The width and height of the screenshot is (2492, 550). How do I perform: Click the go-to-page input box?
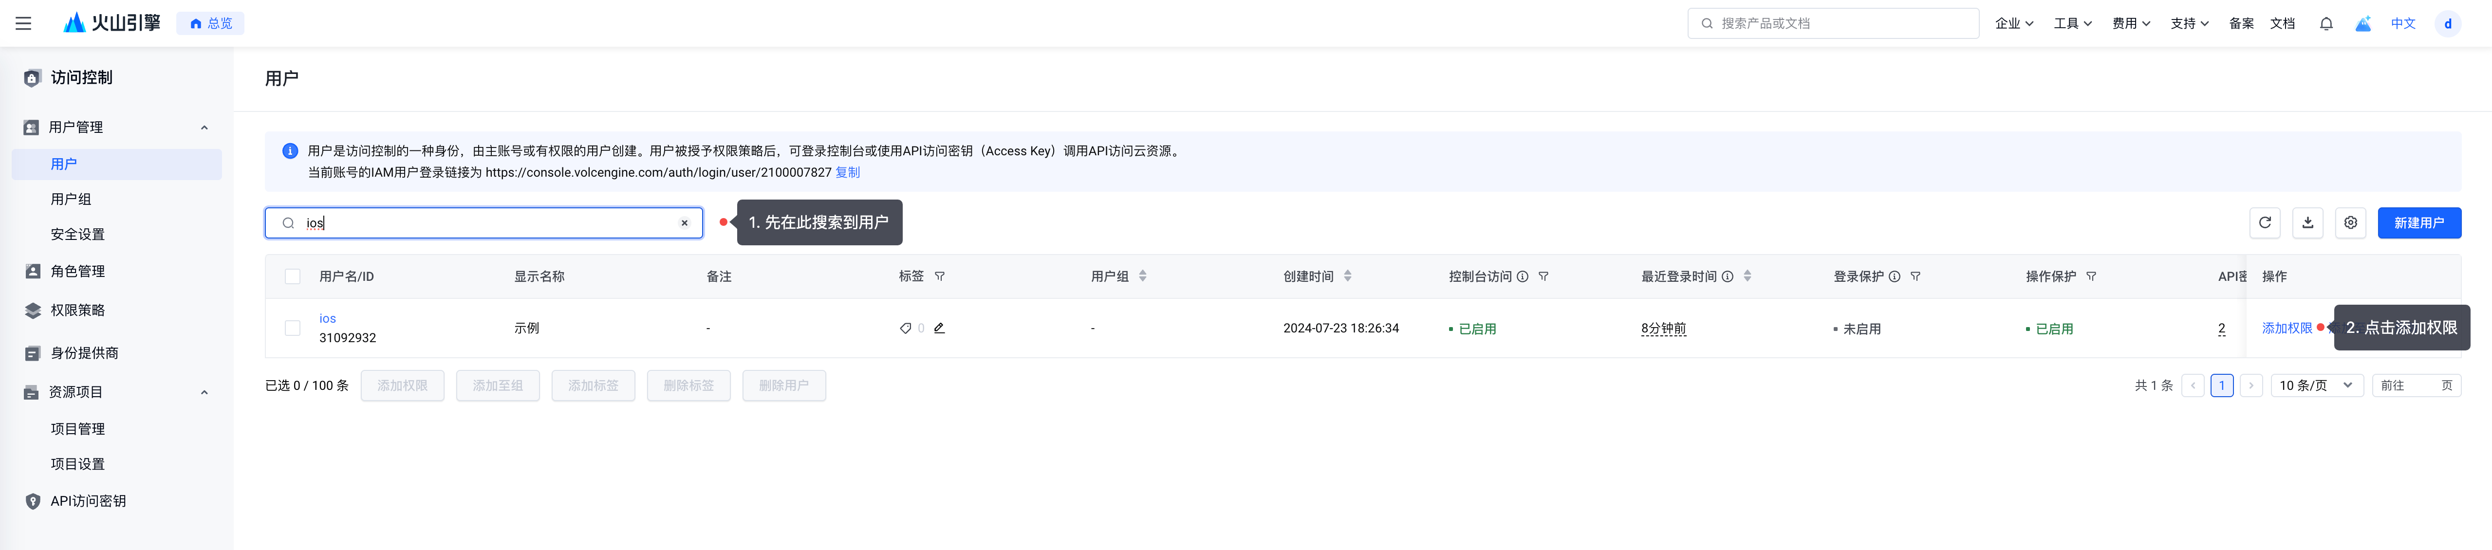2417,385
